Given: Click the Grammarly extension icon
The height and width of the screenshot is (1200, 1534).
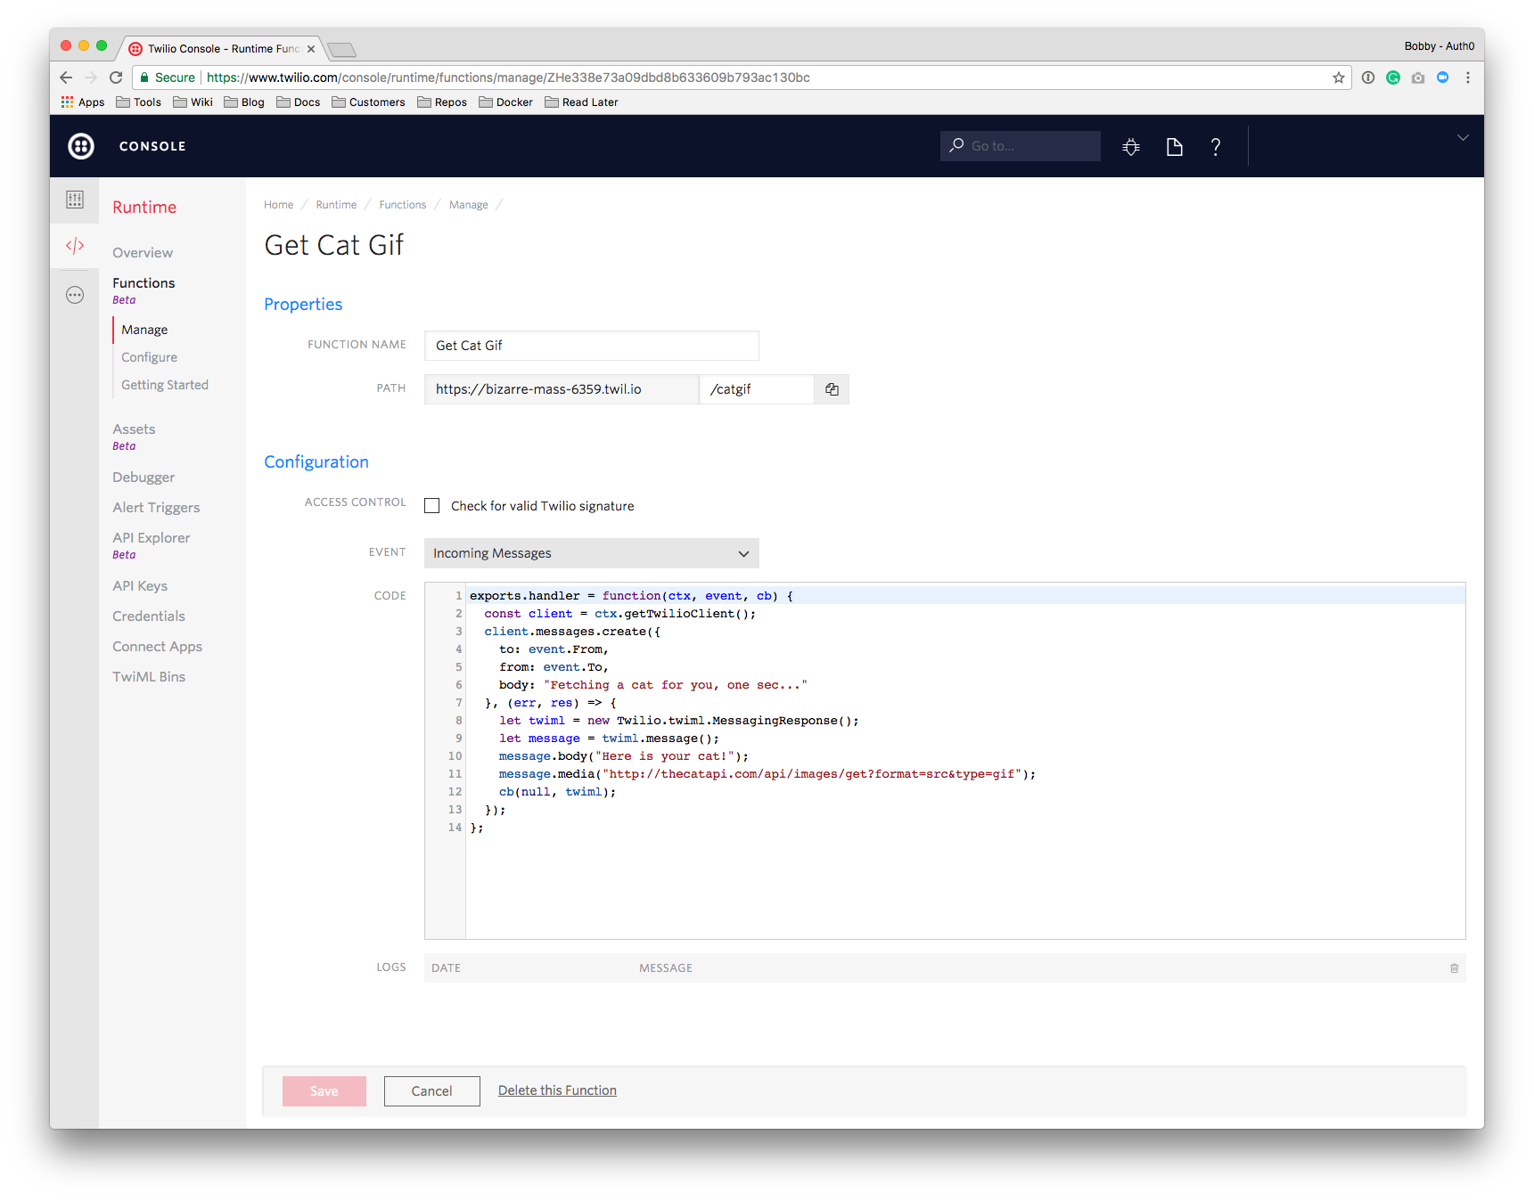Looking at the screenshot, I should (x=1393, y=78).
